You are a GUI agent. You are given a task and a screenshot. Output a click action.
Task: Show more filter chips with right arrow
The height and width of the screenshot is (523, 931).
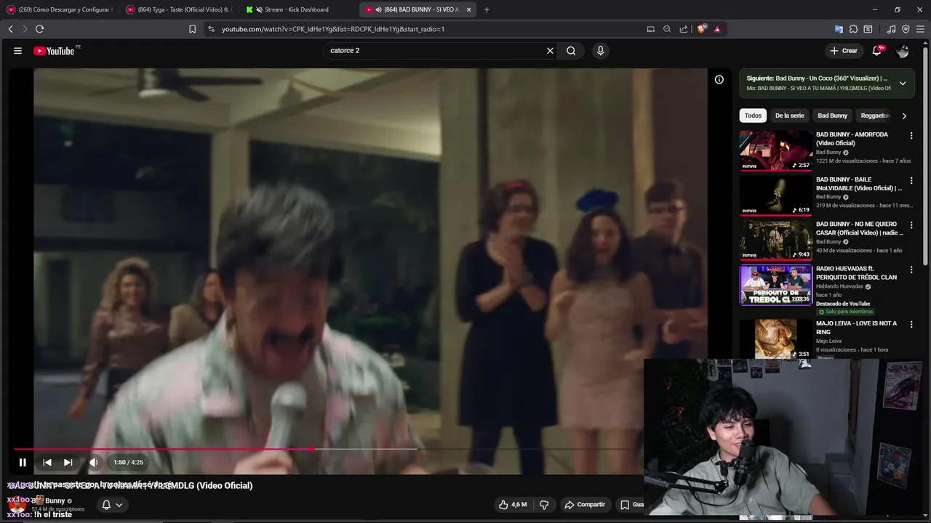904,115
